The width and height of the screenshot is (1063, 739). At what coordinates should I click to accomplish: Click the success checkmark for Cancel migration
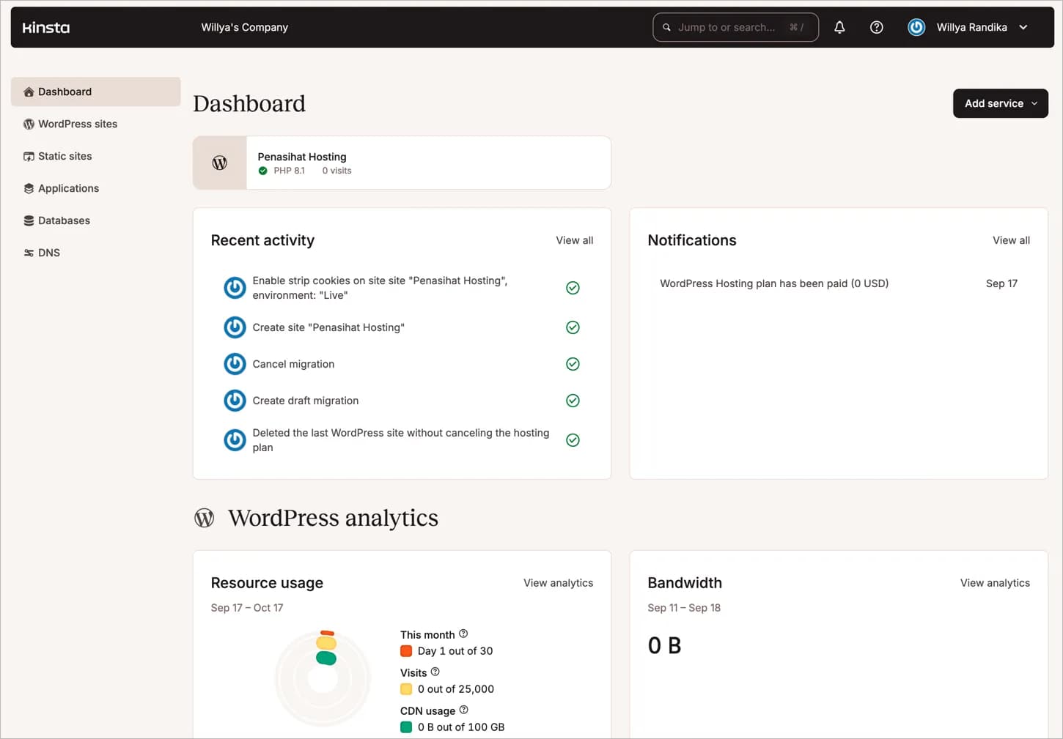[x=573, y=364]
